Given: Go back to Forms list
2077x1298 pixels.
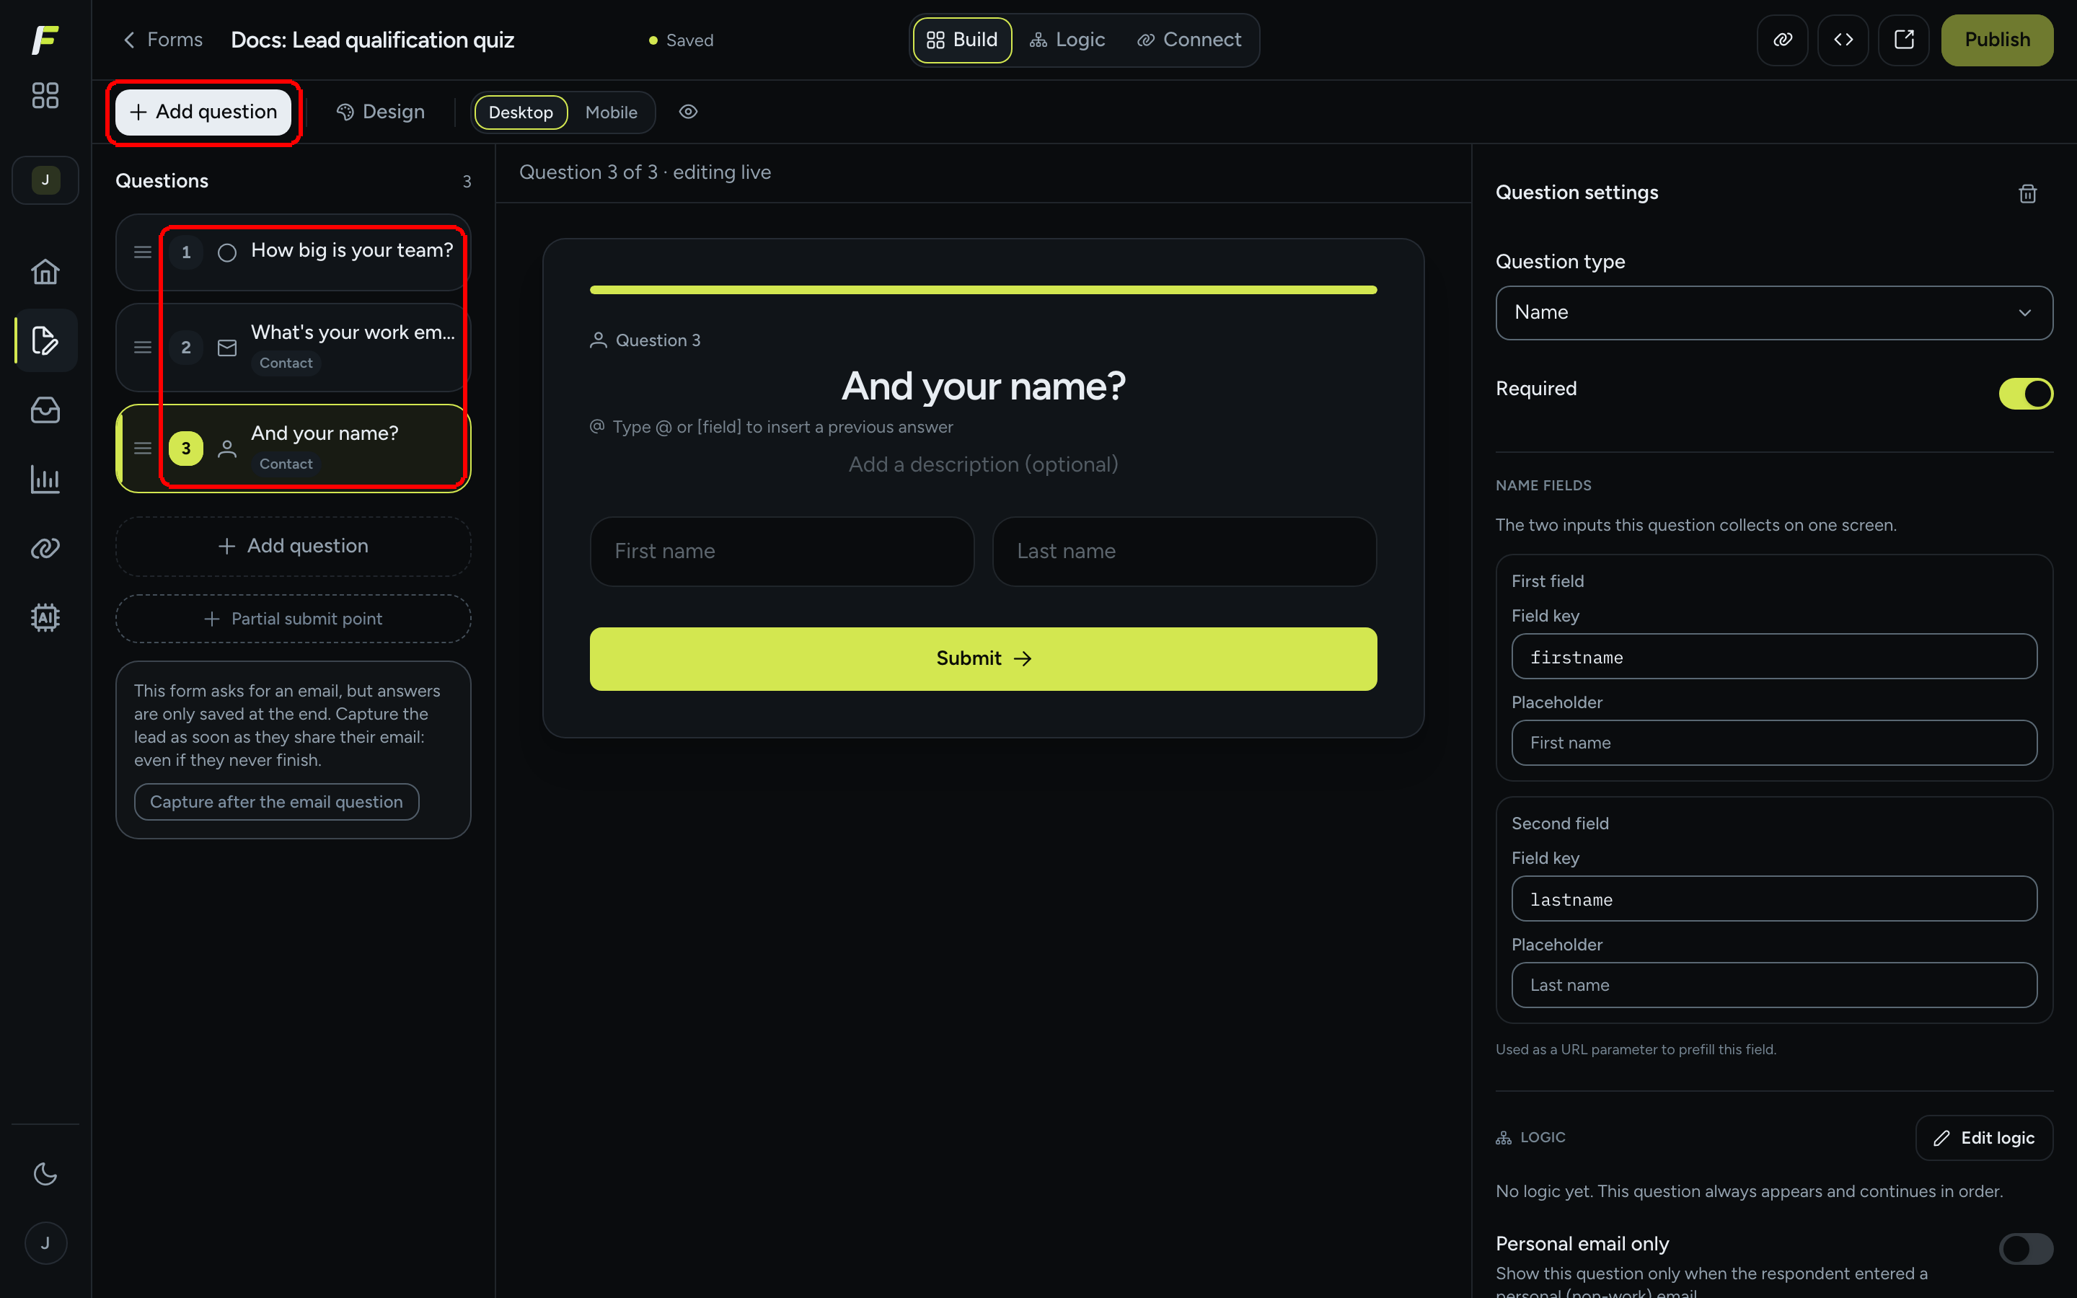Looking at the screenshot, I should point(163,40).
